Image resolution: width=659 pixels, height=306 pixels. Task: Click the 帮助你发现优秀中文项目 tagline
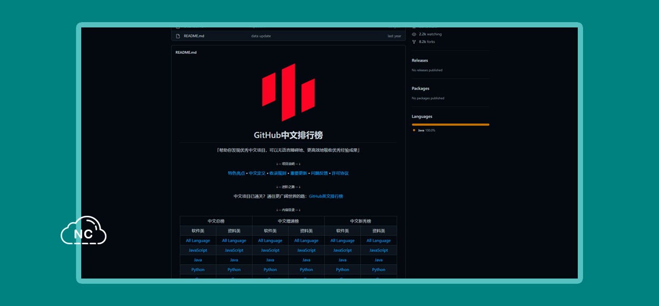[x=288, y=150]
